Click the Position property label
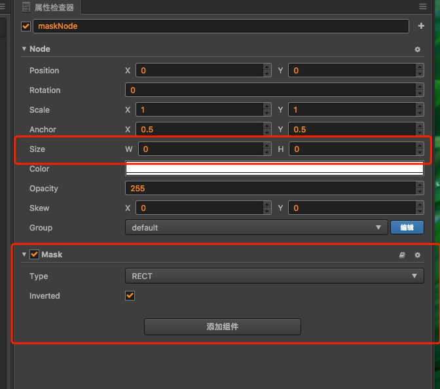The height and width of the screenshot is (389, 440). click(45, 71)
